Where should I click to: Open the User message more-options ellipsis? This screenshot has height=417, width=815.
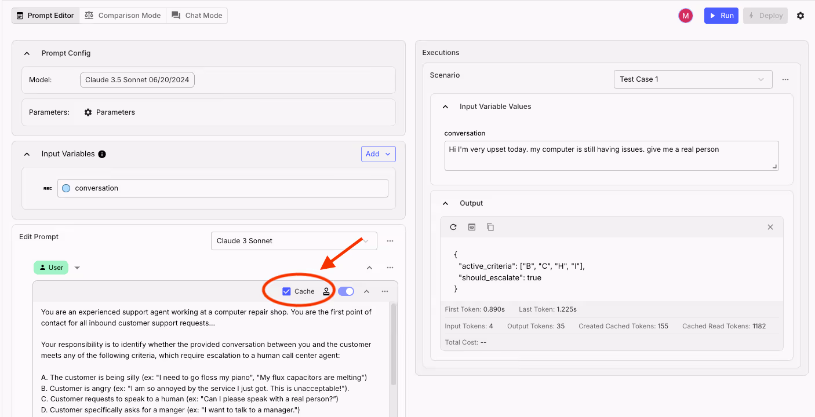coord(390,268)
